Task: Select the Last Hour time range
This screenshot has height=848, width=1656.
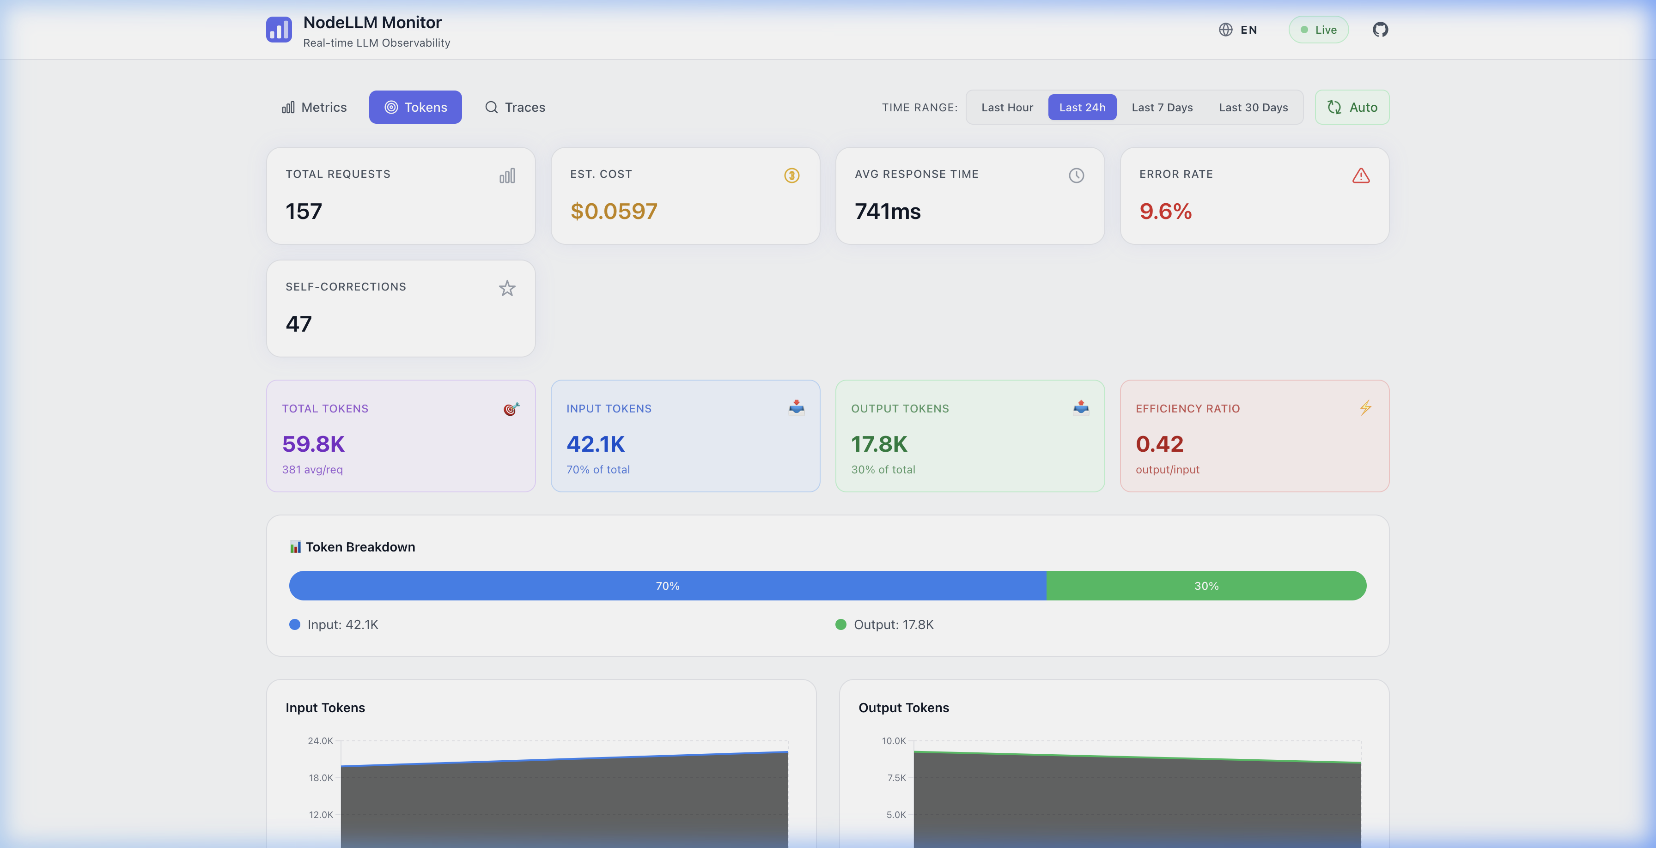Action: [x=1007, y=107]
